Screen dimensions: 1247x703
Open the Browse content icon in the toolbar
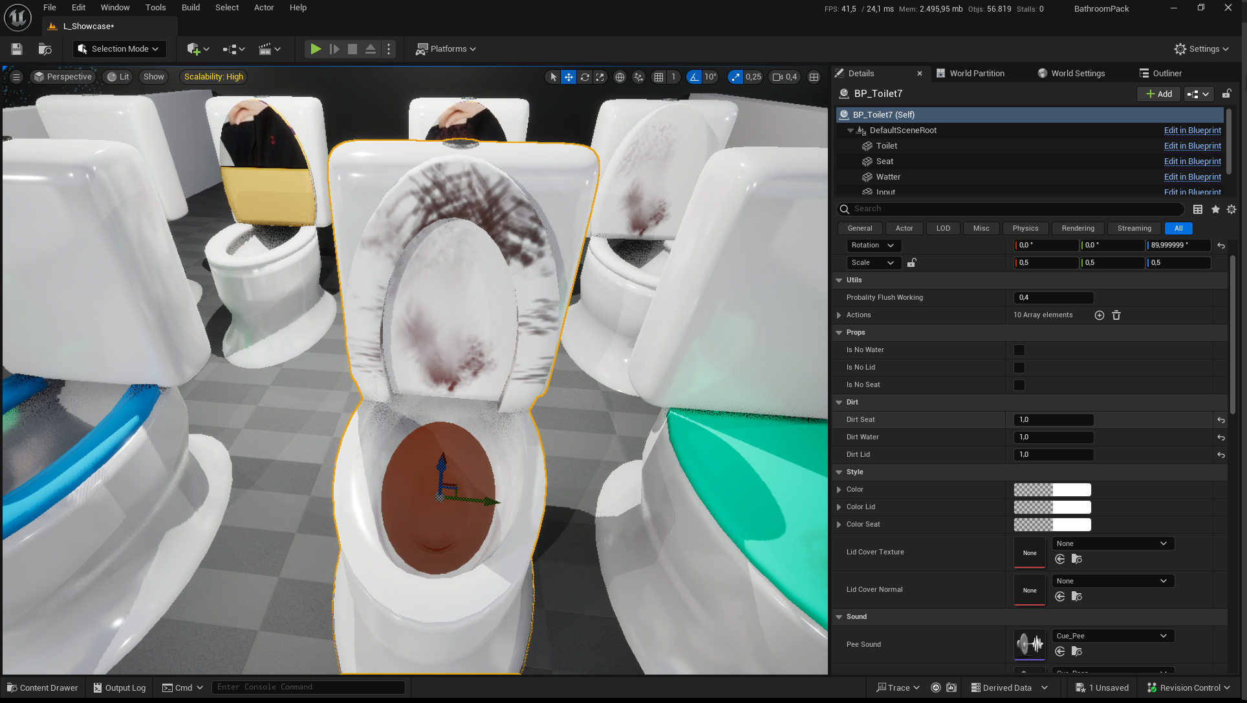coord(45,49)
